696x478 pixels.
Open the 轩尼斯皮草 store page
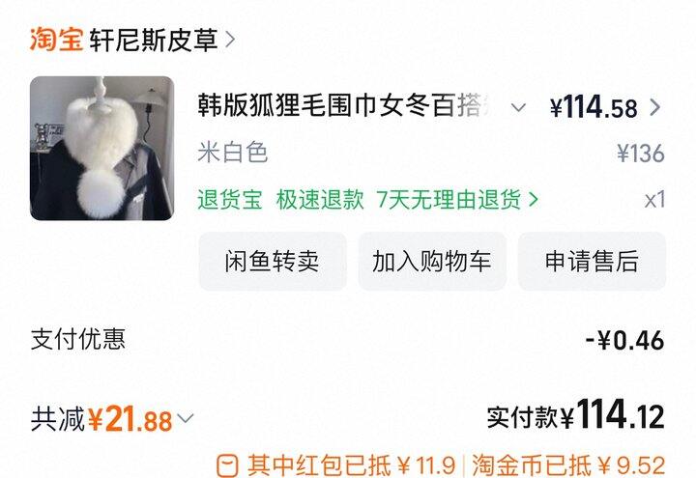point(154,40)
